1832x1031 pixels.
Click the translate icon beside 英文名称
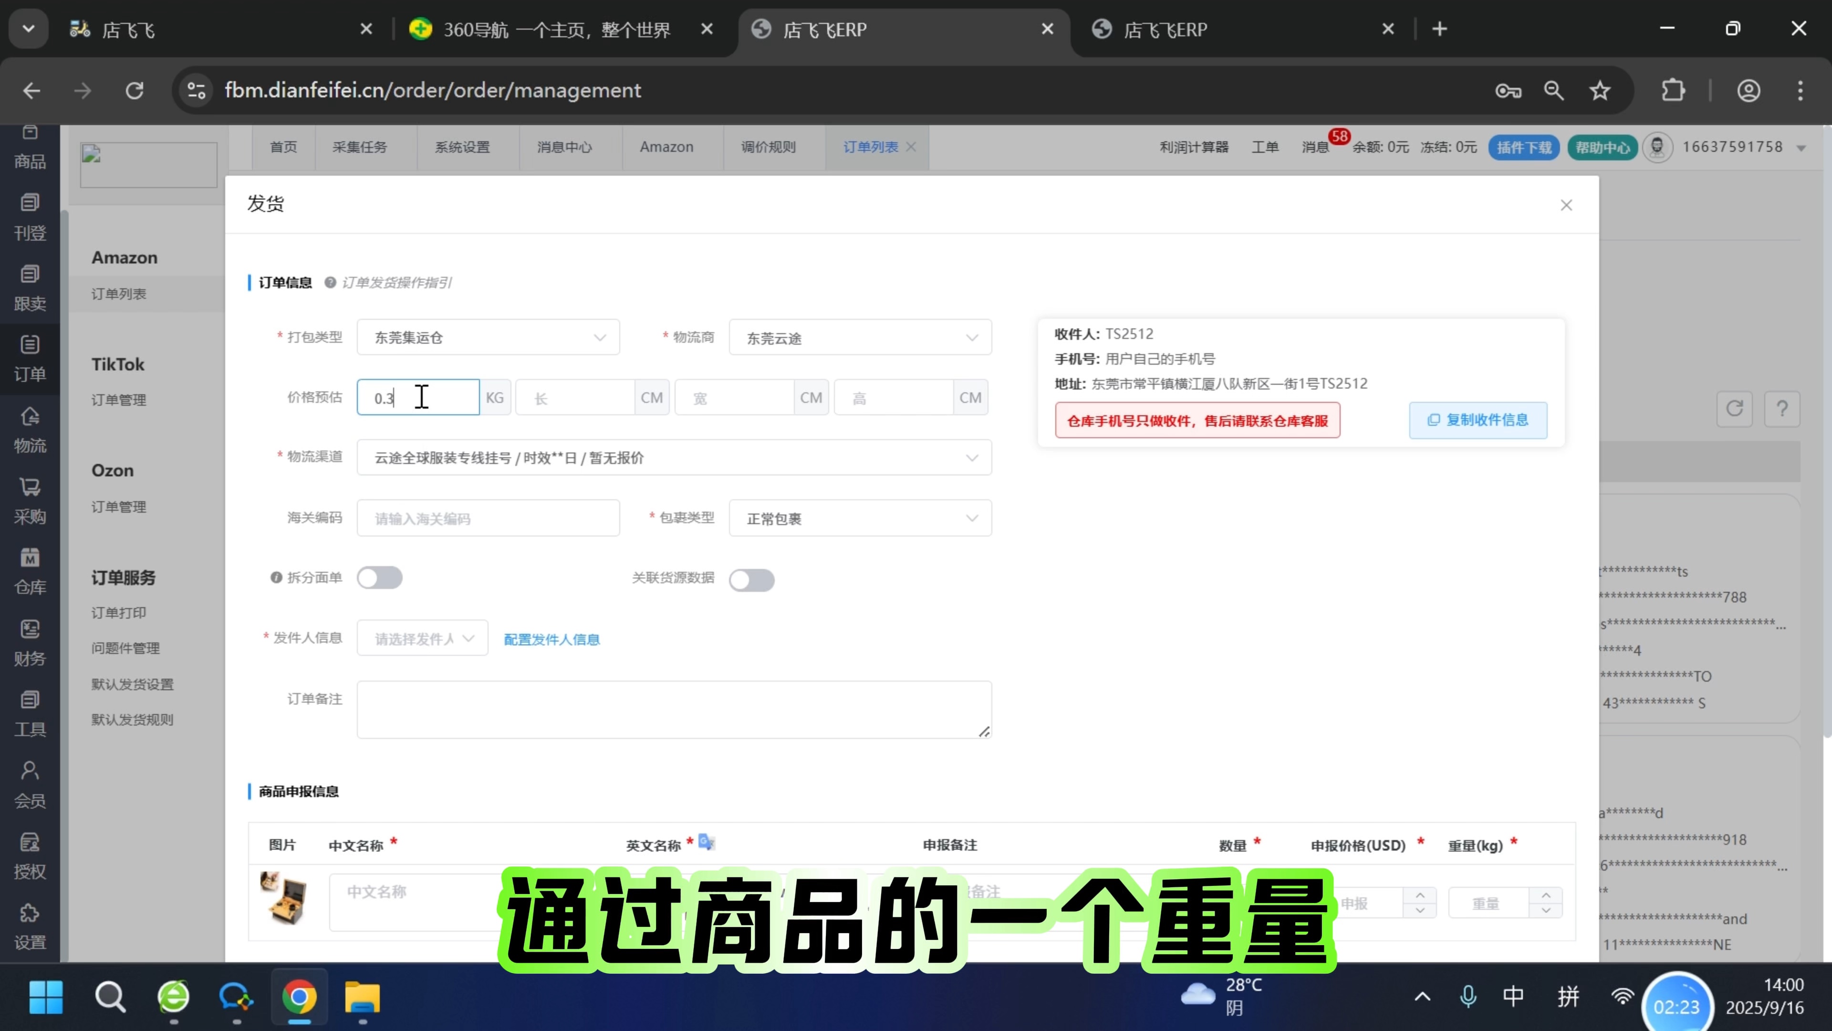[706, 842]
